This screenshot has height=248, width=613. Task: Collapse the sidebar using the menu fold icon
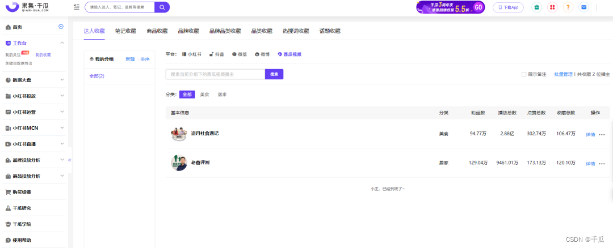[77, 7]
